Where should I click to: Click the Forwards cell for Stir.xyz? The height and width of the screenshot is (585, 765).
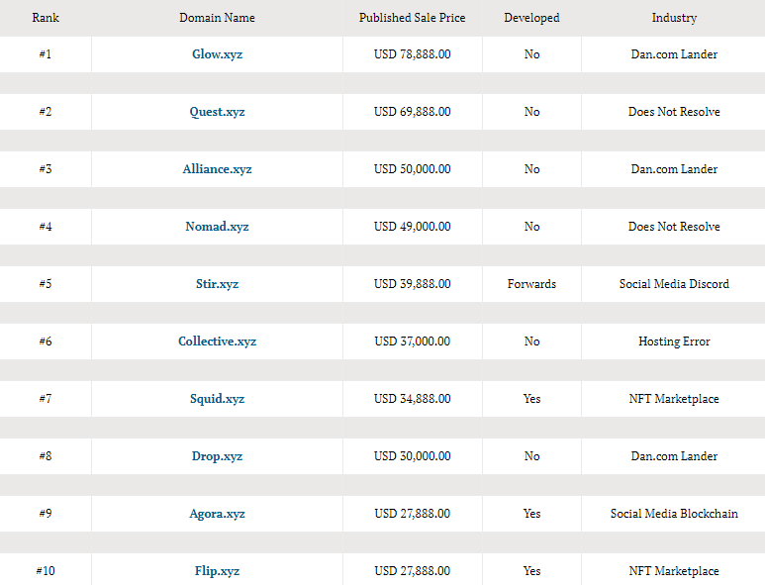[531, 284]
